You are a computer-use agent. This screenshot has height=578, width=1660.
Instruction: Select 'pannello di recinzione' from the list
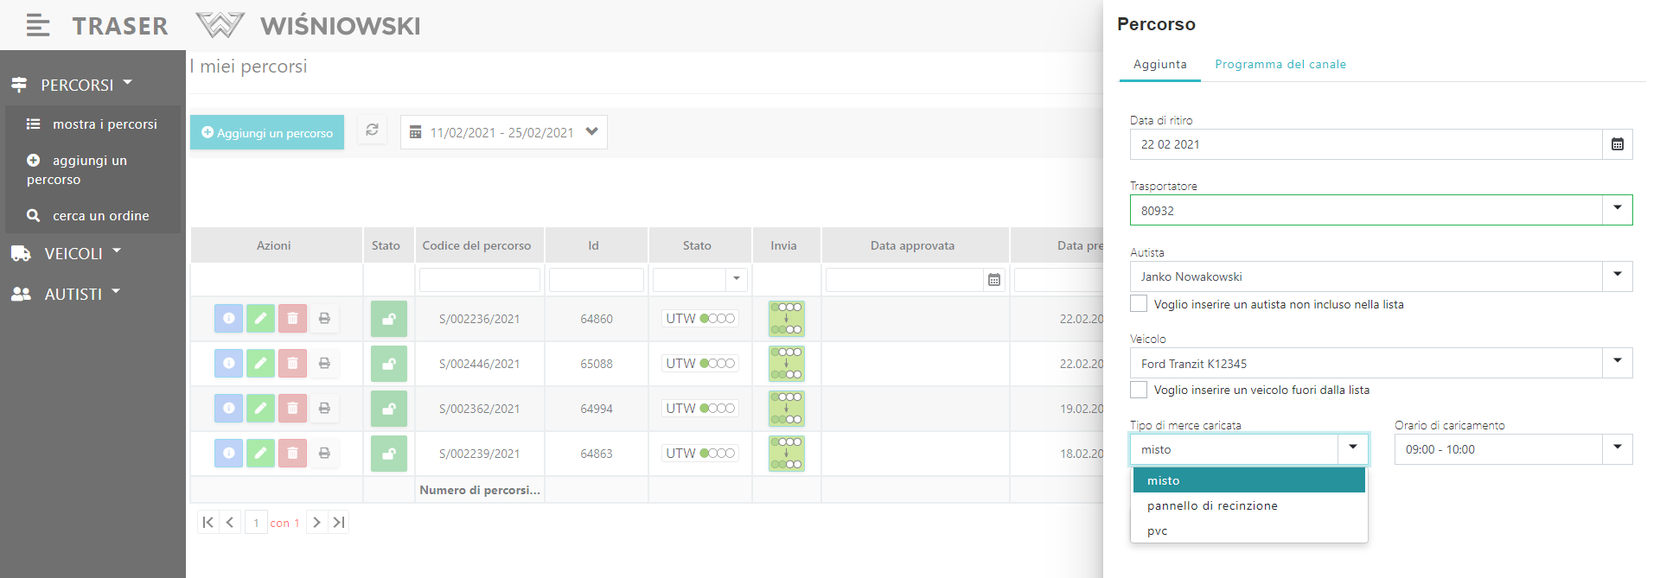[1212, 506]
